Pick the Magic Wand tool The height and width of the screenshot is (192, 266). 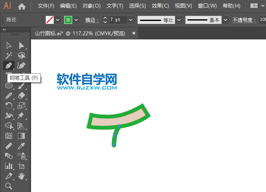[x=8, y=55]
